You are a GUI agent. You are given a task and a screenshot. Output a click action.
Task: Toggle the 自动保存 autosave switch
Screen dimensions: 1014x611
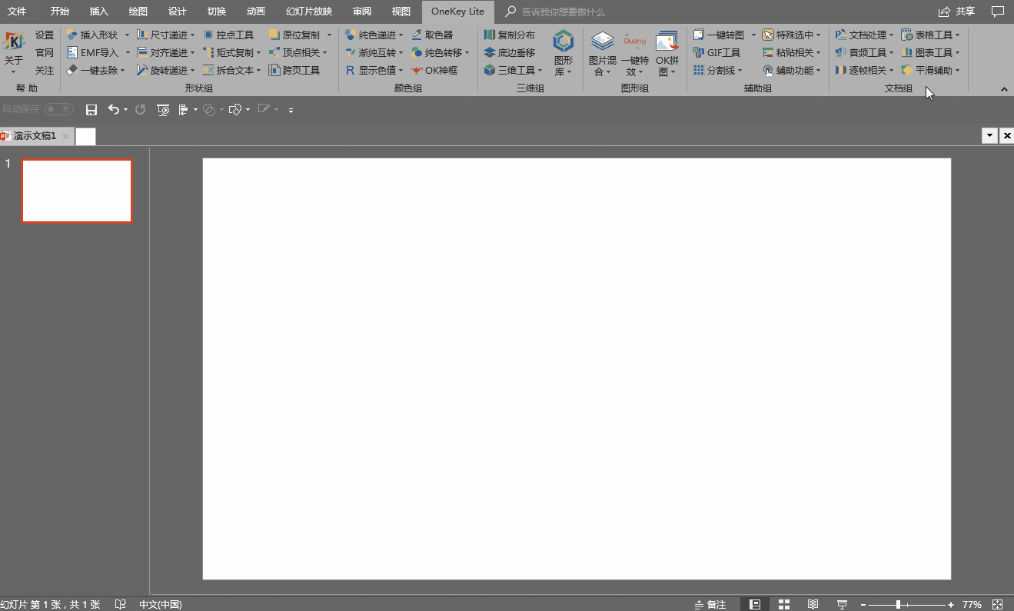(58, 110)
